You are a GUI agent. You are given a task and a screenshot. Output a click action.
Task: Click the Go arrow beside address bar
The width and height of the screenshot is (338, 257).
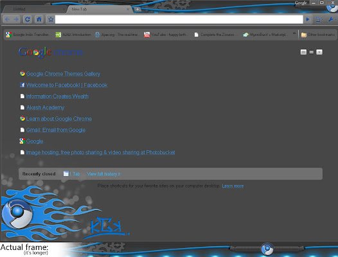point(308,19)
